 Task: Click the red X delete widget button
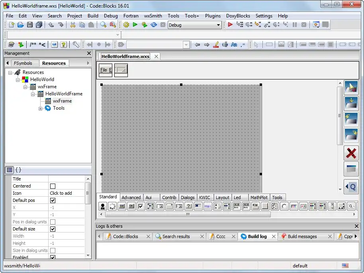351,153
